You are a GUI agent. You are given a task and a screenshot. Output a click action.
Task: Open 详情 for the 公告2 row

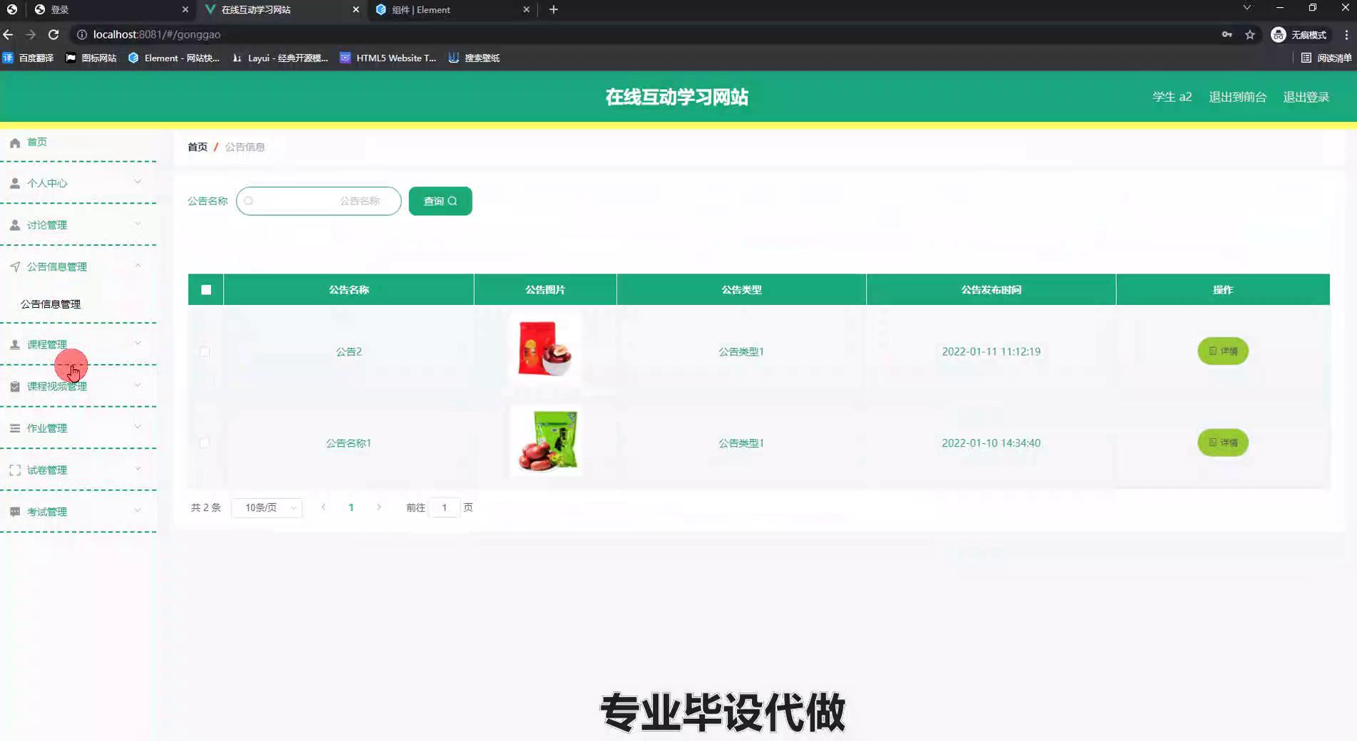coord(1222,351)
